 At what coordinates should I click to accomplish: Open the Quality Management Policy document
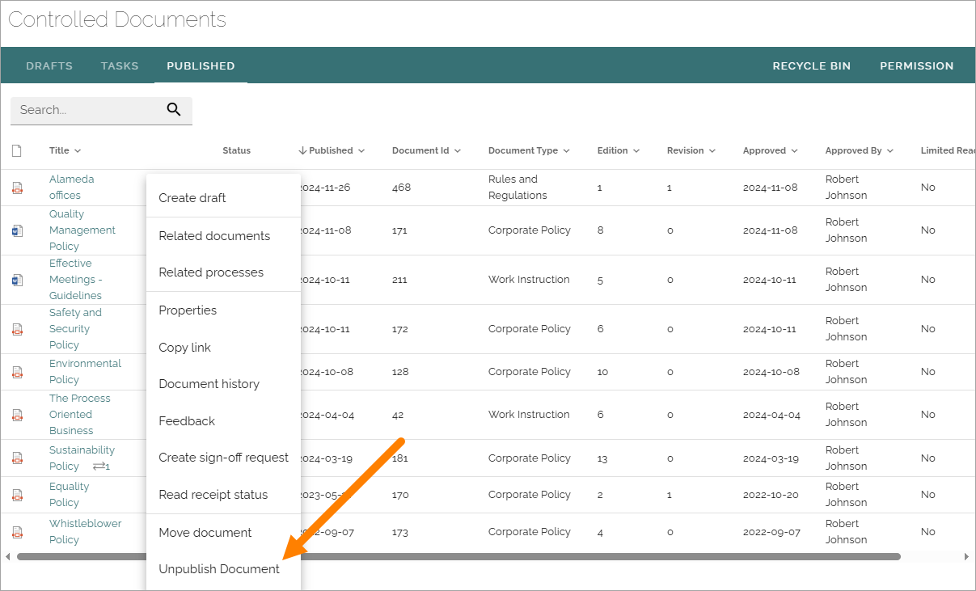pyautogui.click(x=82, y=230)
